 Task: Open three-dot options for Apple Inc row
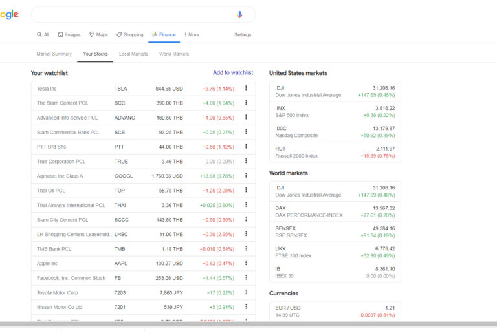[x=246, y=263]
